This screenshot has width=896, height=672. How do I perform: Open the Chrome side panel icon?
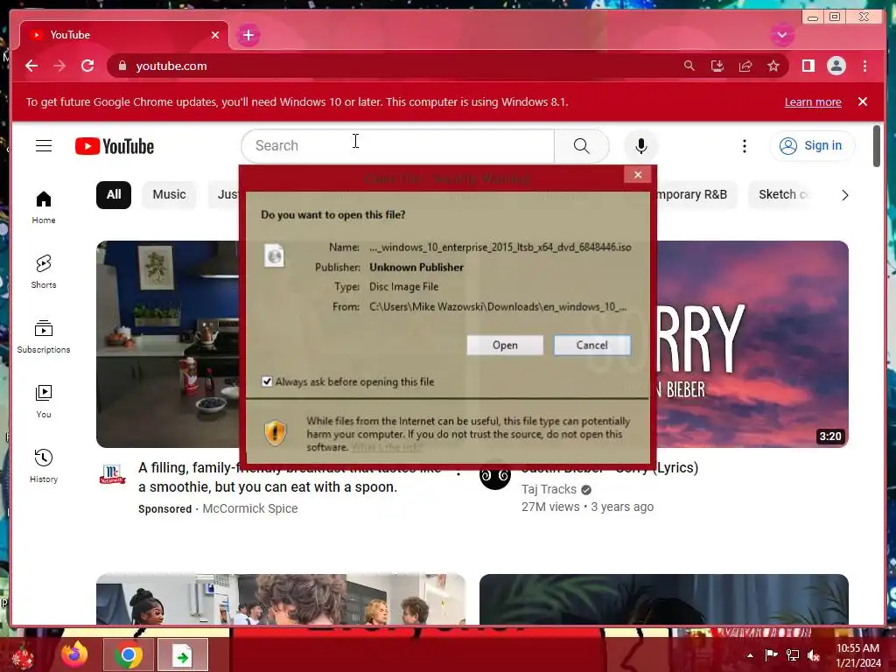(808, 66)
